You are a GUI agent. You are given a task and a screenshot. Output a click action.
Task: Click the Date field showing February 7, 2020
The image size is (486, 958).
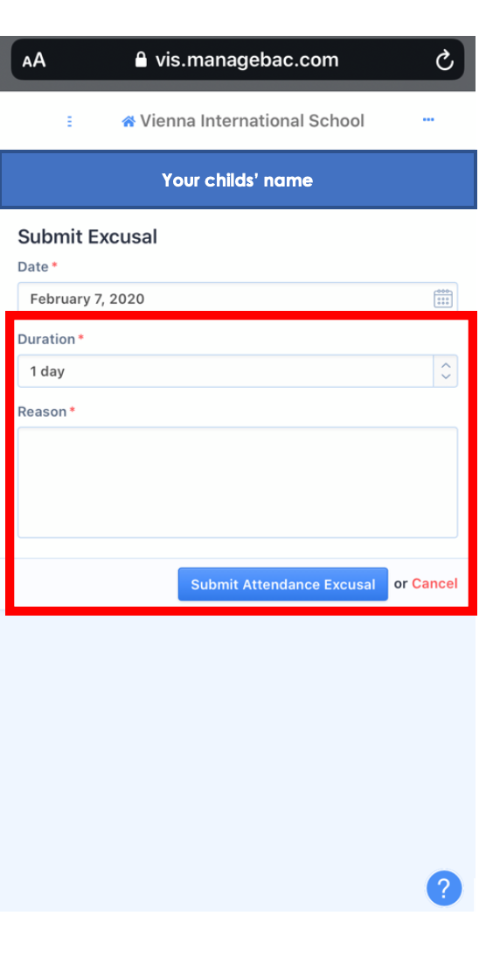(x=237, y=298)
